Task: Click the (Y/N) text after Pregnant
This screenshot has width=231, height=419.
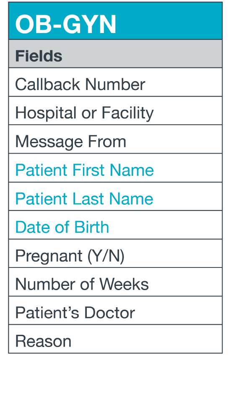Action: [106, 256]
